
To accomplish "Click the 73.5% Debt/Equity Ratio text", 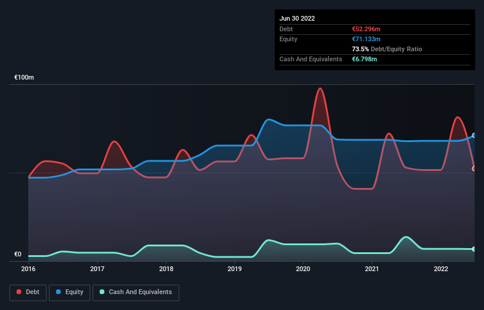I will (387, 49).
